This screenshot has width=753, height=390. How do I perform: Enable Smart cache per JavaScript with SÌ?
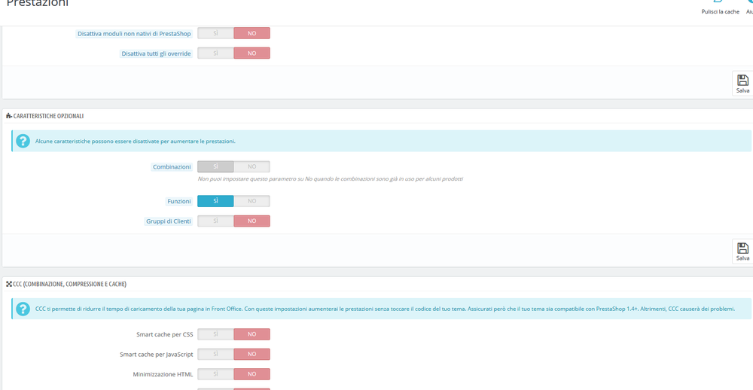pyautogui.click(x=215, y=355)
